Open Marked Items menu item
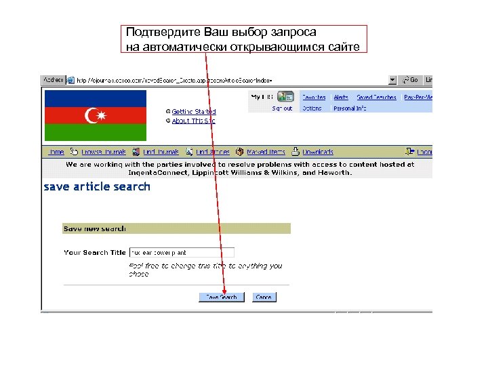 pos(266,152)
